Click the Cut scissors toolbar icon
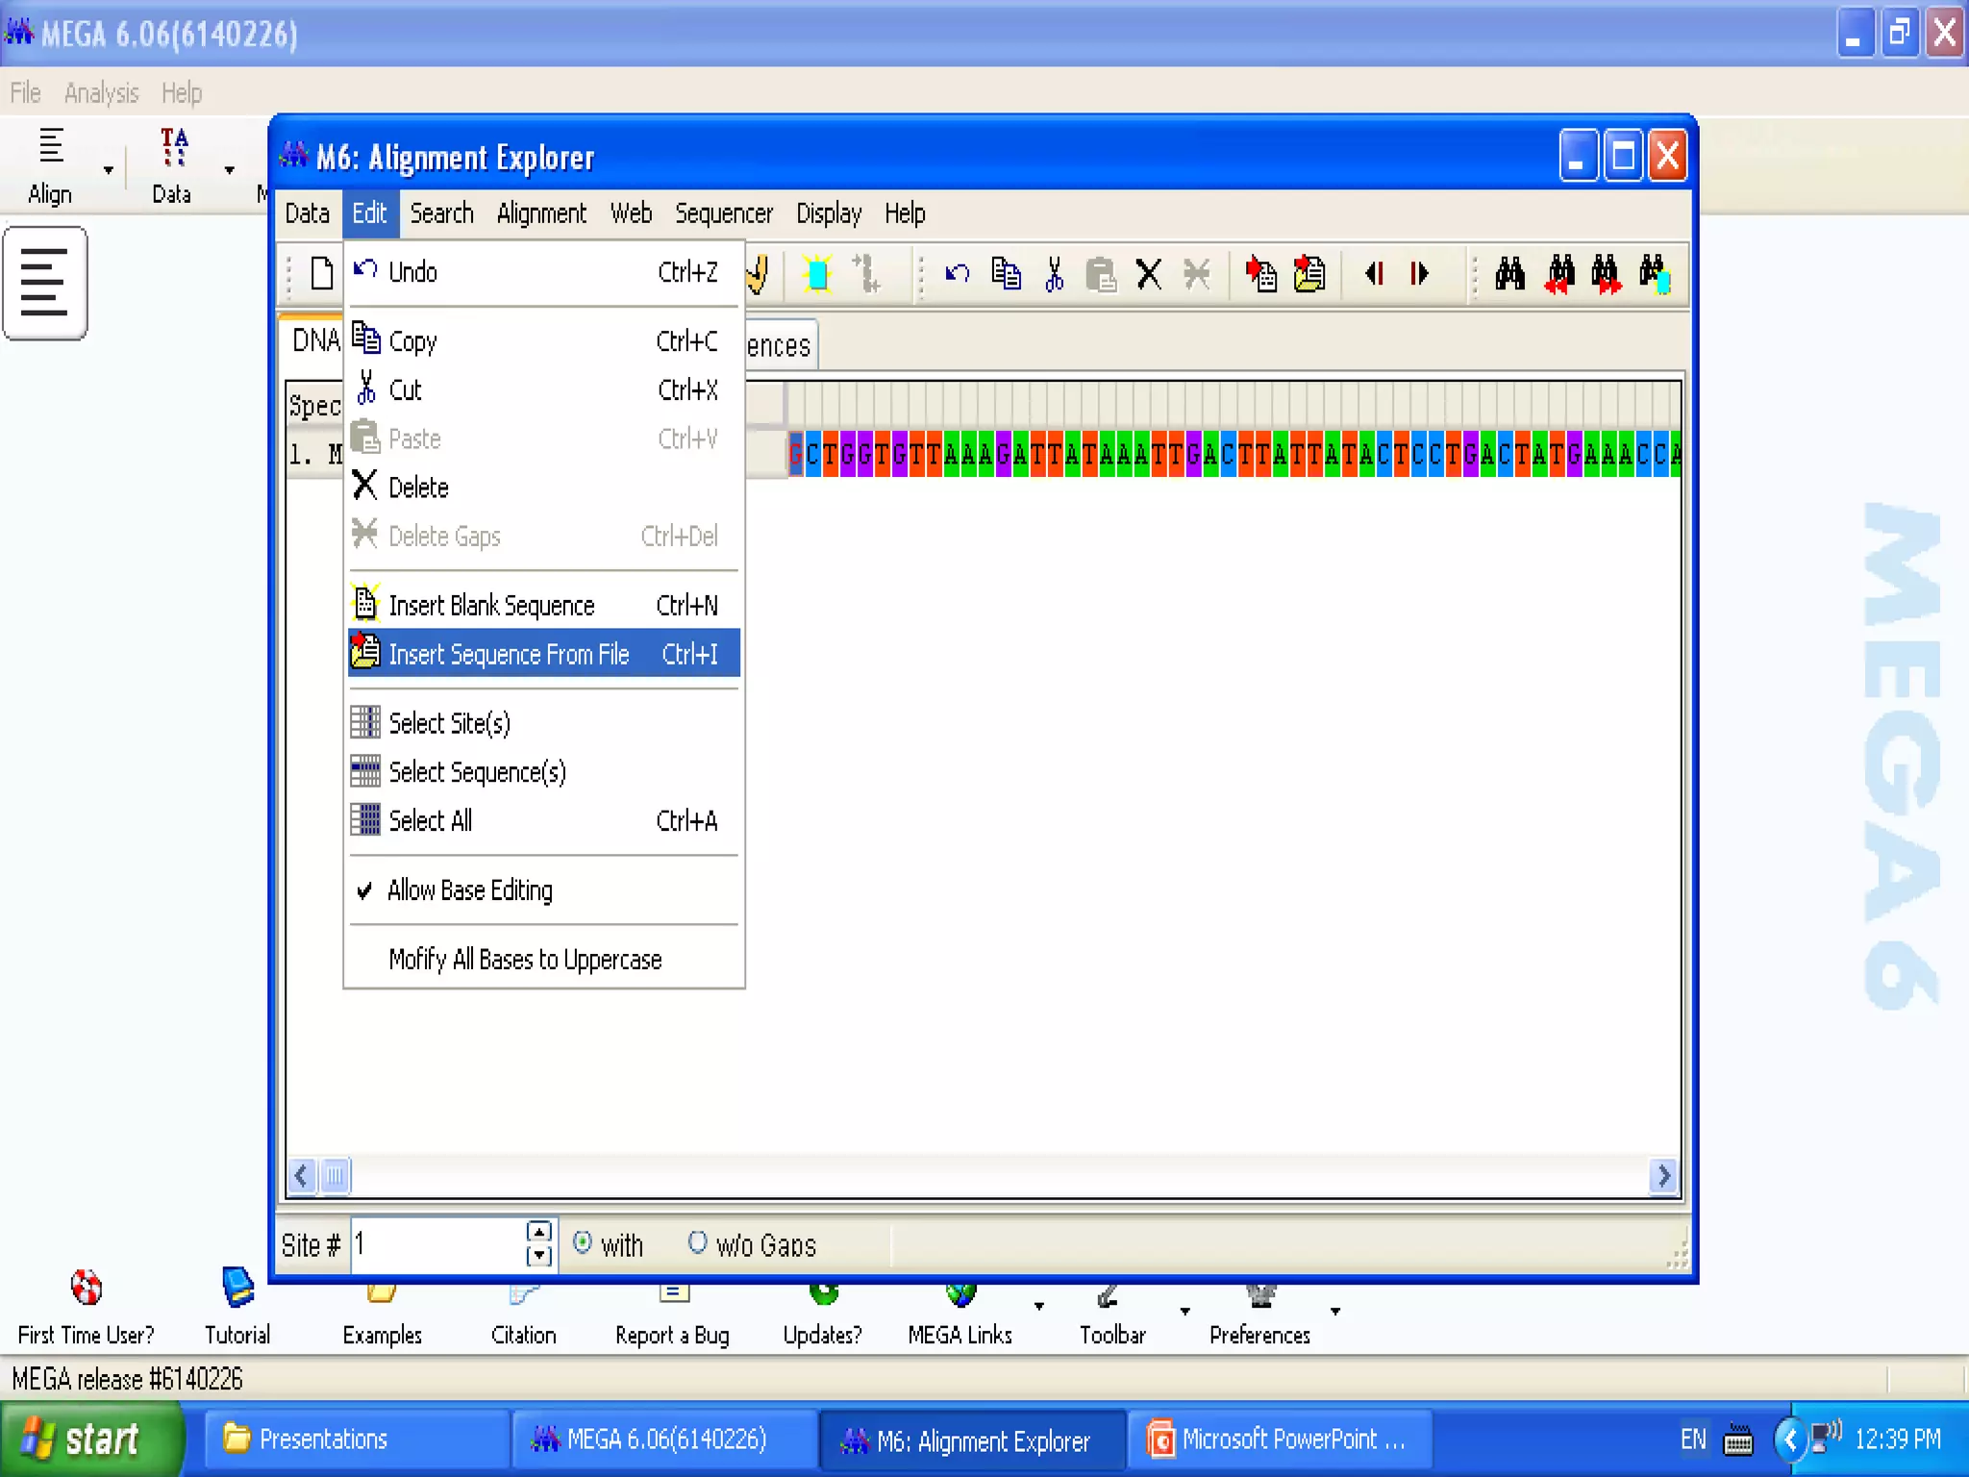This screenshot has width=1969, height=1477. [x=1055, y=274]
